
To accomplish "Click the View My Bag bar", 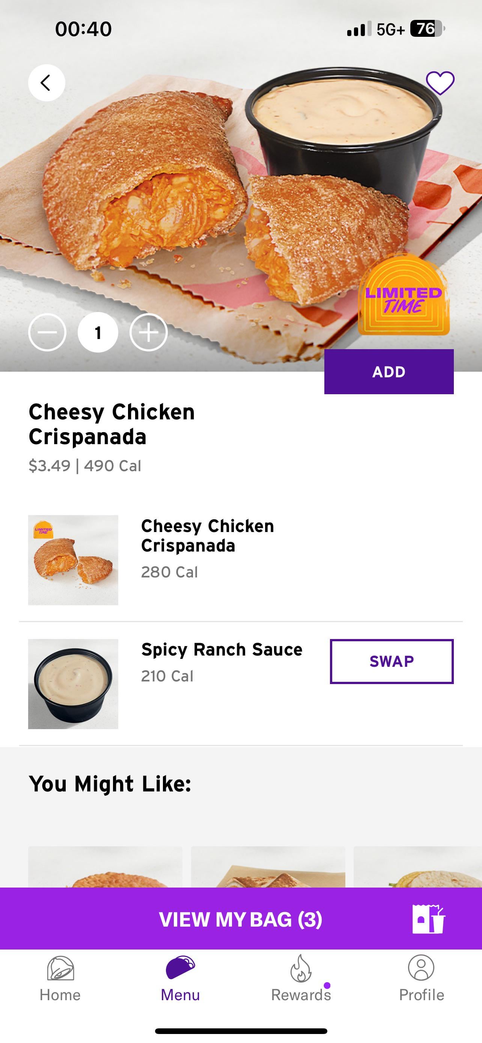I will tap(240, 919).
